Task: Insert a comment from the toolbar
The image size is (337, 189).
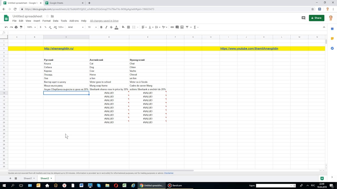Action: 177,27
